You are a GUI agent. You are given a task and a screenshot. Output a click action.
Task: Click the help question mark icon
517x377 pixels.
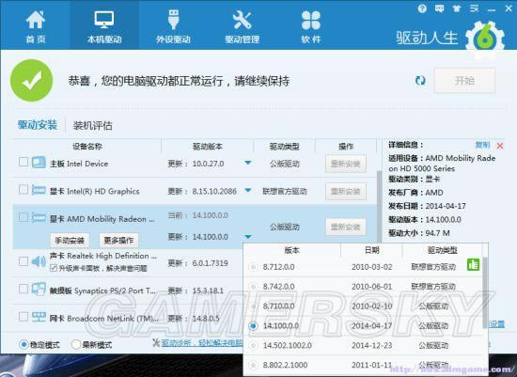pos(422,8)
